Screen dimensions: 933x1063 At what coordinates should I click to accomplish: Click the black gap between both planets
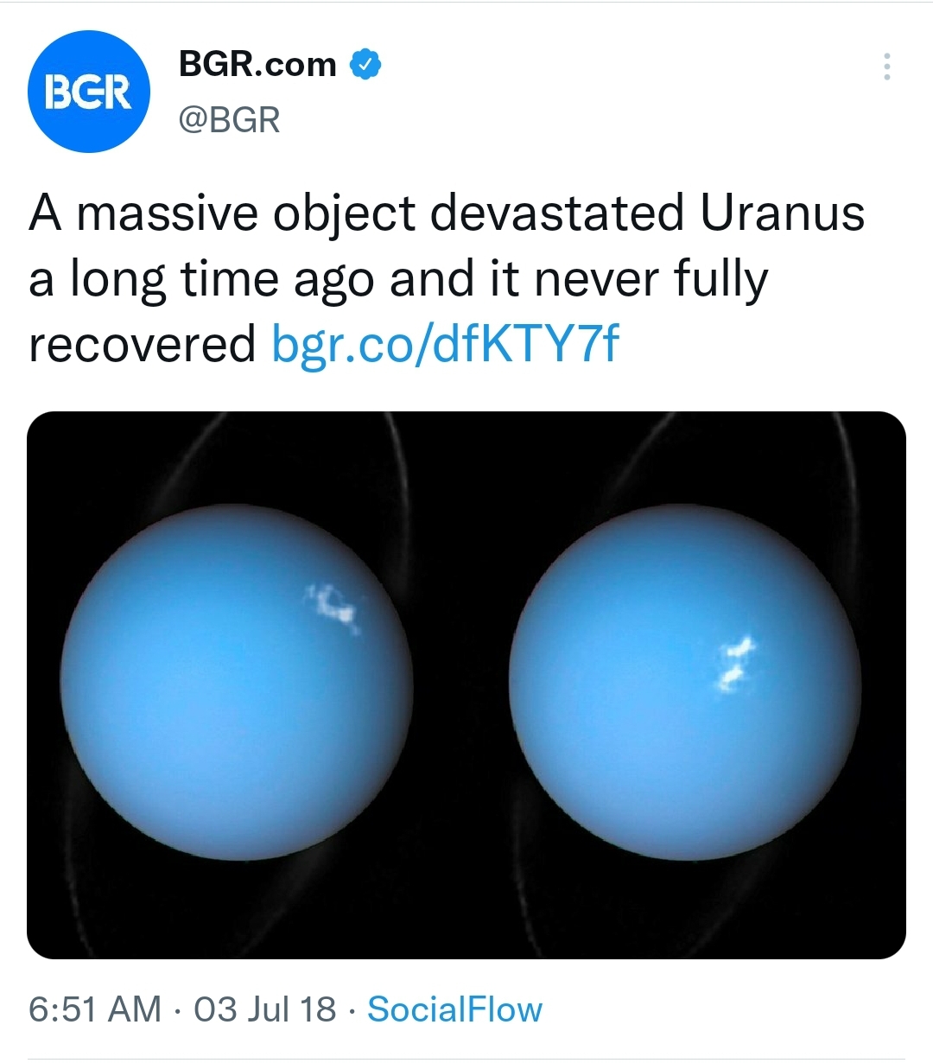click(x=461, y=683)
